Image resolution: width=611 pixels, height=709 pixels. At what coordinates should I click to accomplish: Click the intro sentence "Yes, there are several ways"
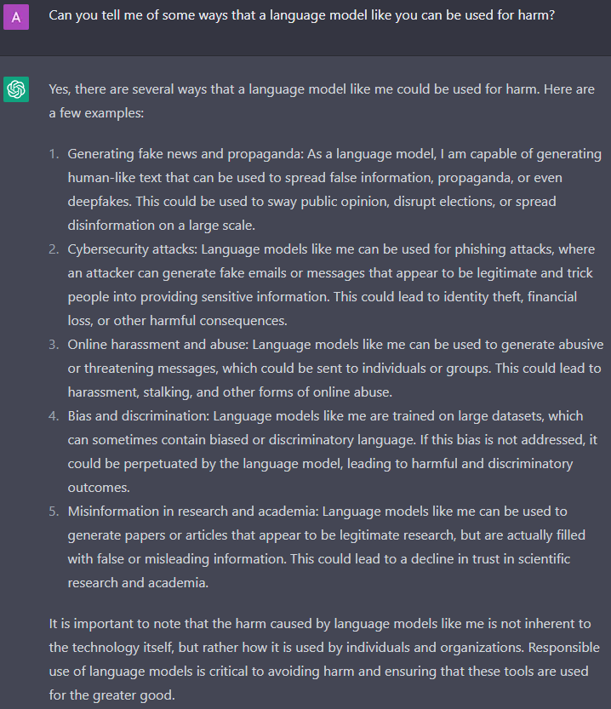click(x=322, y=100)
